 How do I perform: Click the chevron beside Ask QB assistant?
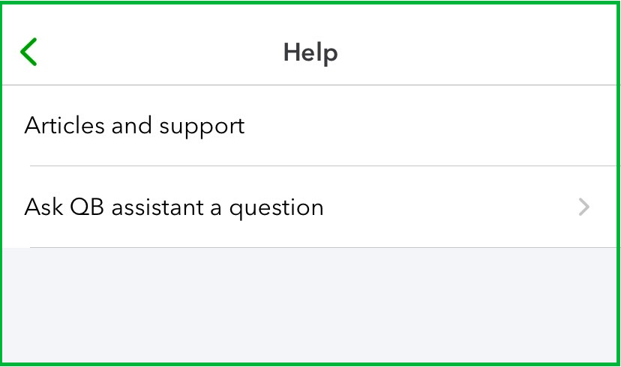point(584,207)
